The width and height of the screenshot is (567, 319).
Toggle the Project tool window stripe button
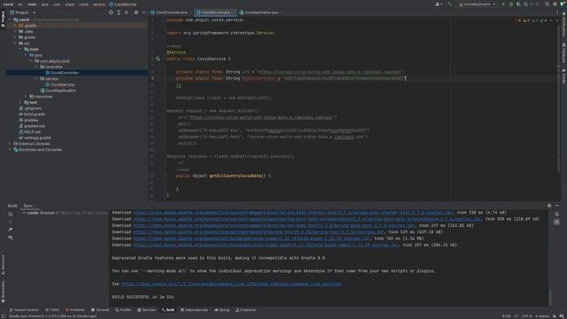pos(4,19)
